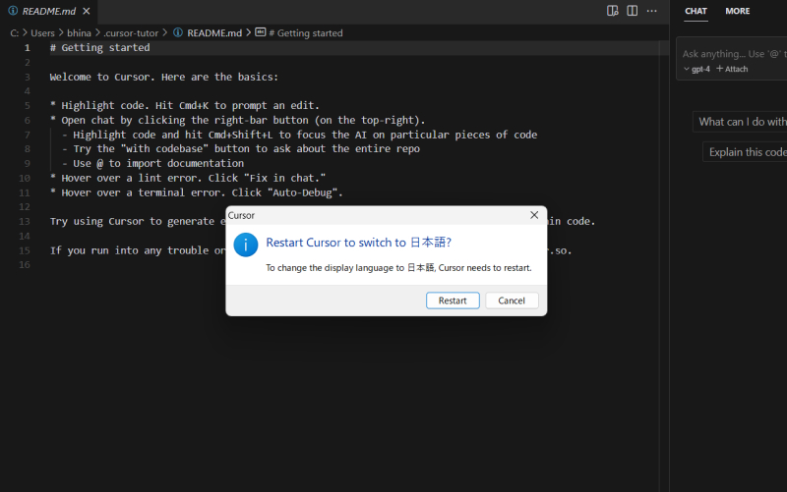Screen dimensions: 787x492
Task: Switch to the MORE tab
Action: (x=737, y=11)
